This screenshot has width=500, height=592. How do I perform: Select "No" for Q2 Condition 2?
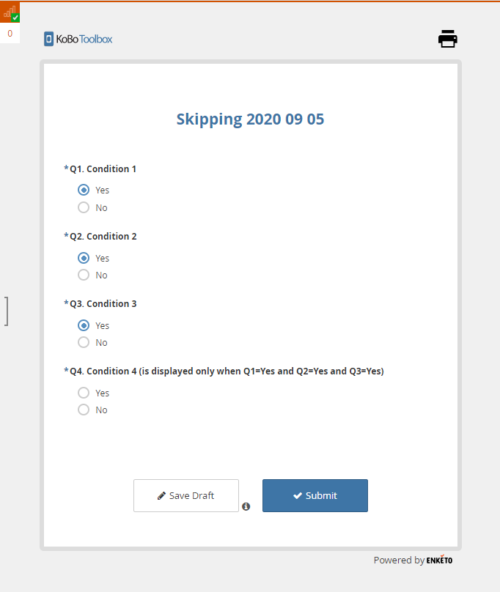(x=83, y=275)
